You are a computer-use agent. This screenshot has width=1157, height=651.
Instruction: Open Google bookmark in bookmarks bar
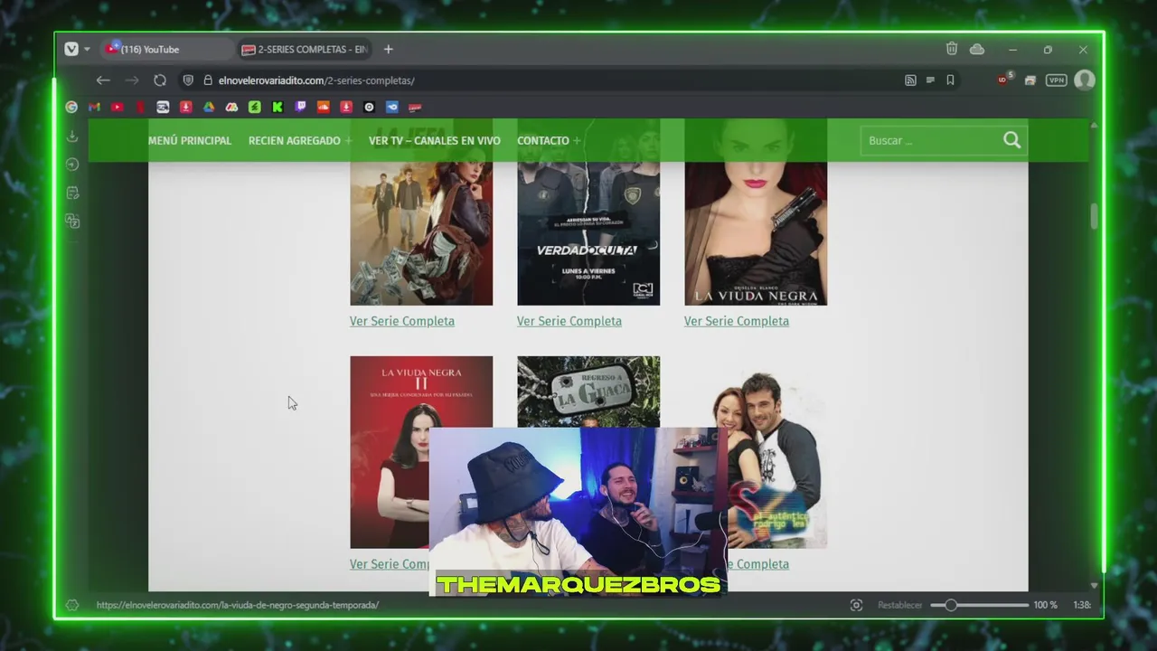(x=71, y=107)
